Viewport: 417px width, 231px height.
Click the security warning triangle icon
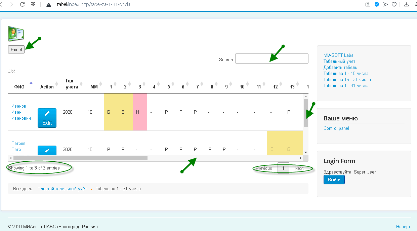[49, 5]
